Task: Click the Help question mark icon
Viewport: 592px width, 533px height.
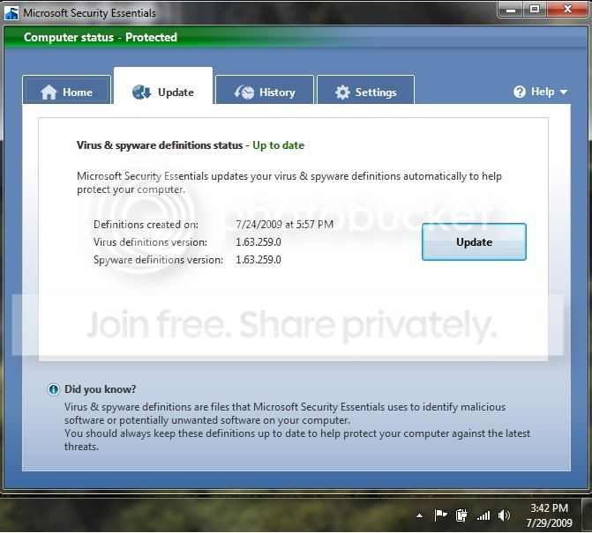Action: (x=520, y=92)
